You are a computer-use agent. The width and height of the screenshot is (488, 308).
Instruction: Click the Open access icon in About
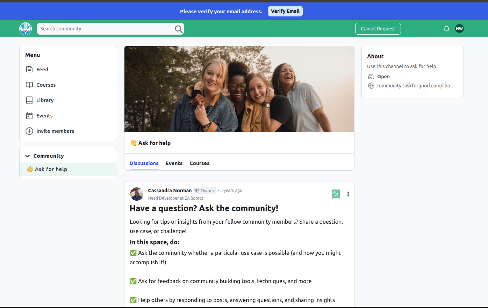click(371, 77)
